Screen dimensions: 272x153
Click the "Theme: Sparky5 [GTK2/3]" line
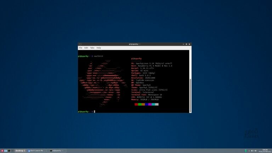144,87
